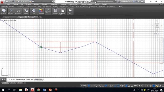Click the Plot printer quick-access icon
The image size is (164, 92).
tap(18, 2)
